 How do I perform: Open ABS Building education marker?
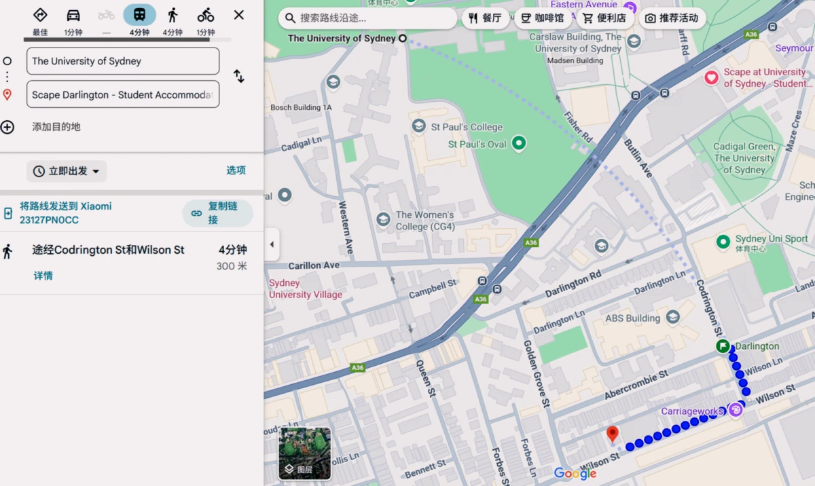pos(672,317)
